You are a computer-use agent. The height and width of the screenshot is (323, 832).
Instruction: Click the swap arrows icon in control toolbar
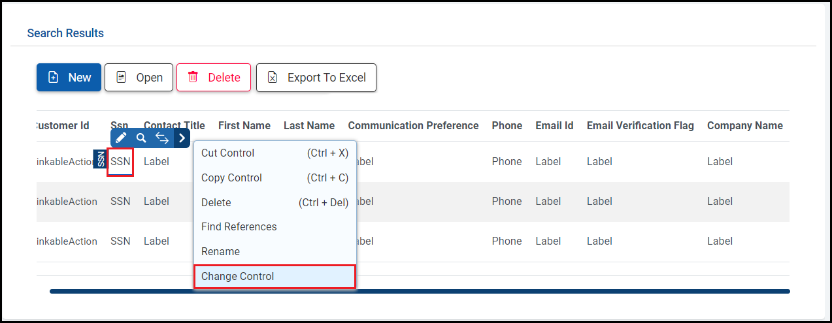[x=162, y=138]
